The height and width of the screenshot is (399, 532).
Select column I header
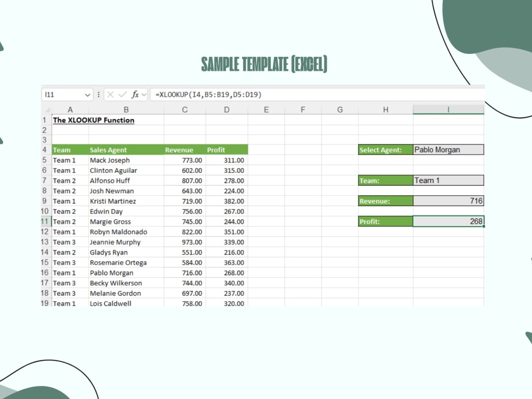[448, 110]
